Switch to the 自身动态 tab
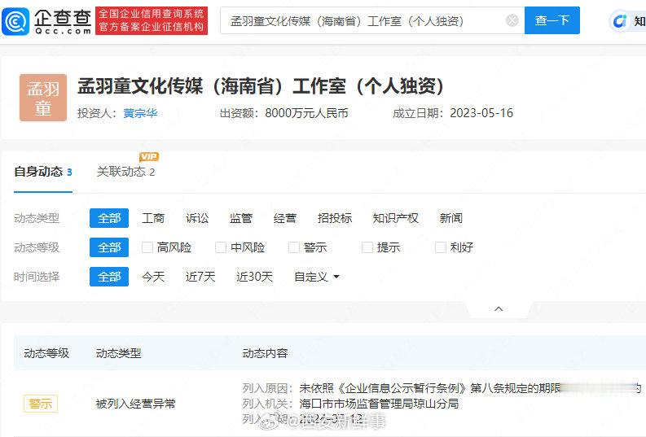The width and height of the screenshot is (646, 437). [x=43, y=172]
